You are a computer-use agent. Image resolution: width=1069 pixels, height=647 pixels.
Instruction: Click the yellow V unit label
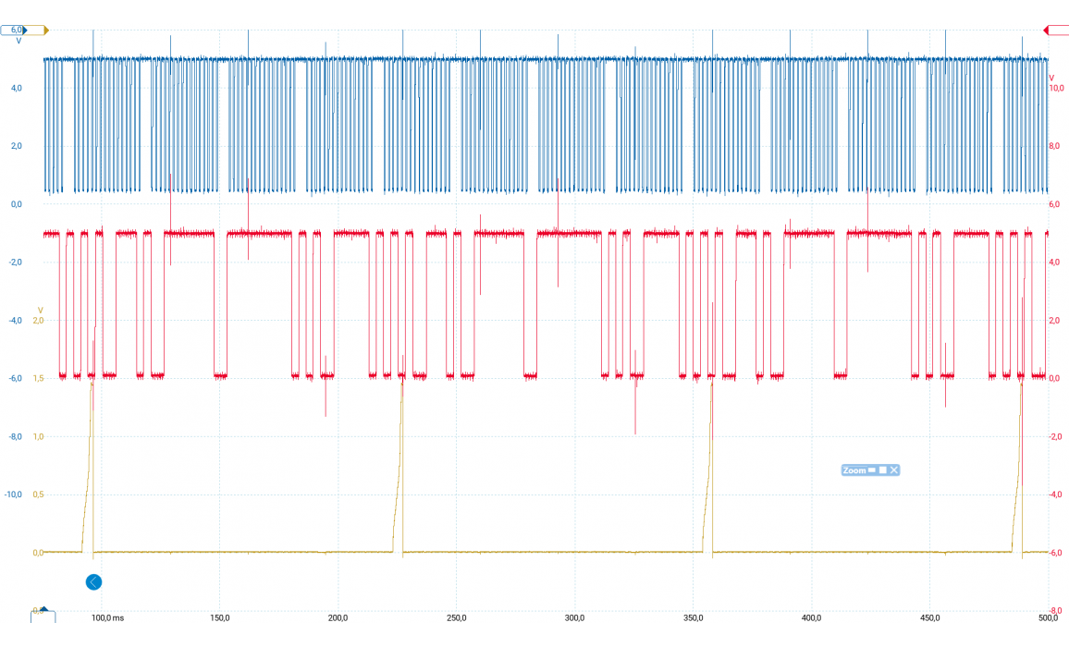(40, 310)
